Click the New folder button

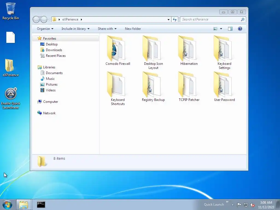133,29
